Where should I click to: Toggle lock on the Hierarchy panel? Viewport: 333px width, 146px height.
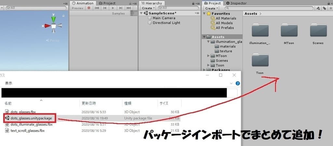coord(193,3)
